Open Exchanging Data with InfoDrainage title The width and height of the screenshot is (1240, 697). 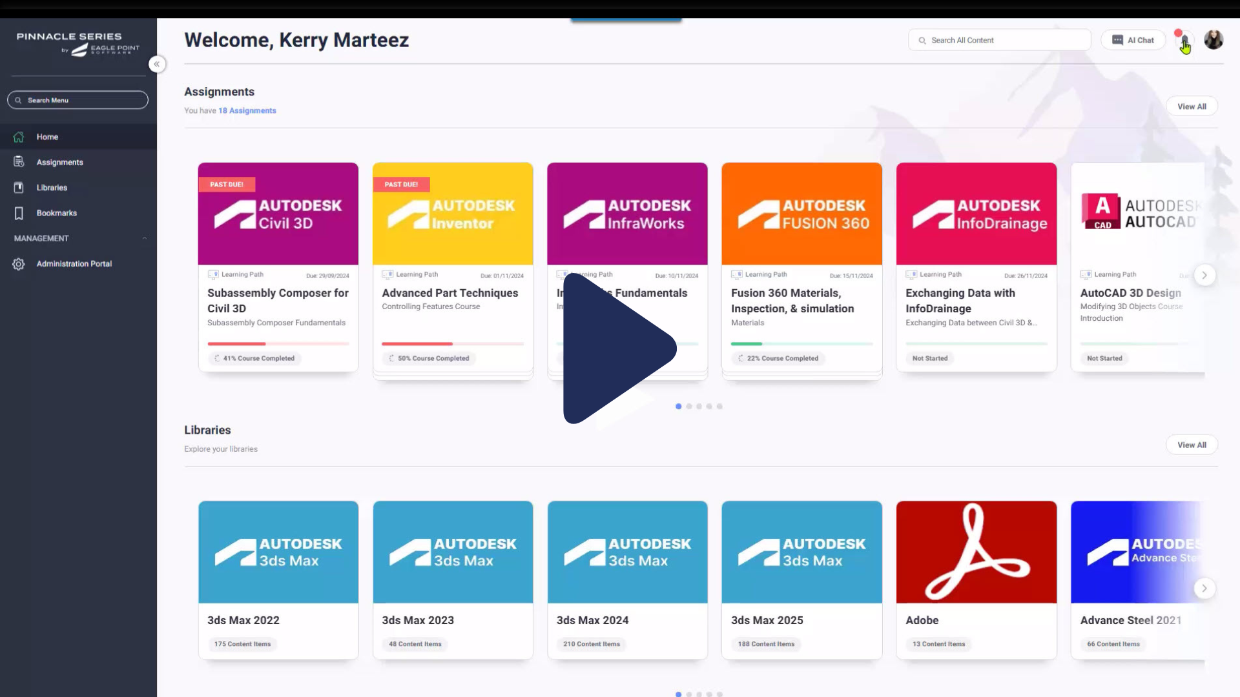click(x=960, y=301)
